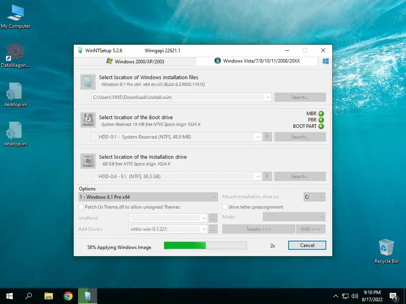Click the 68 GB free NTFS text

point(136,164)
